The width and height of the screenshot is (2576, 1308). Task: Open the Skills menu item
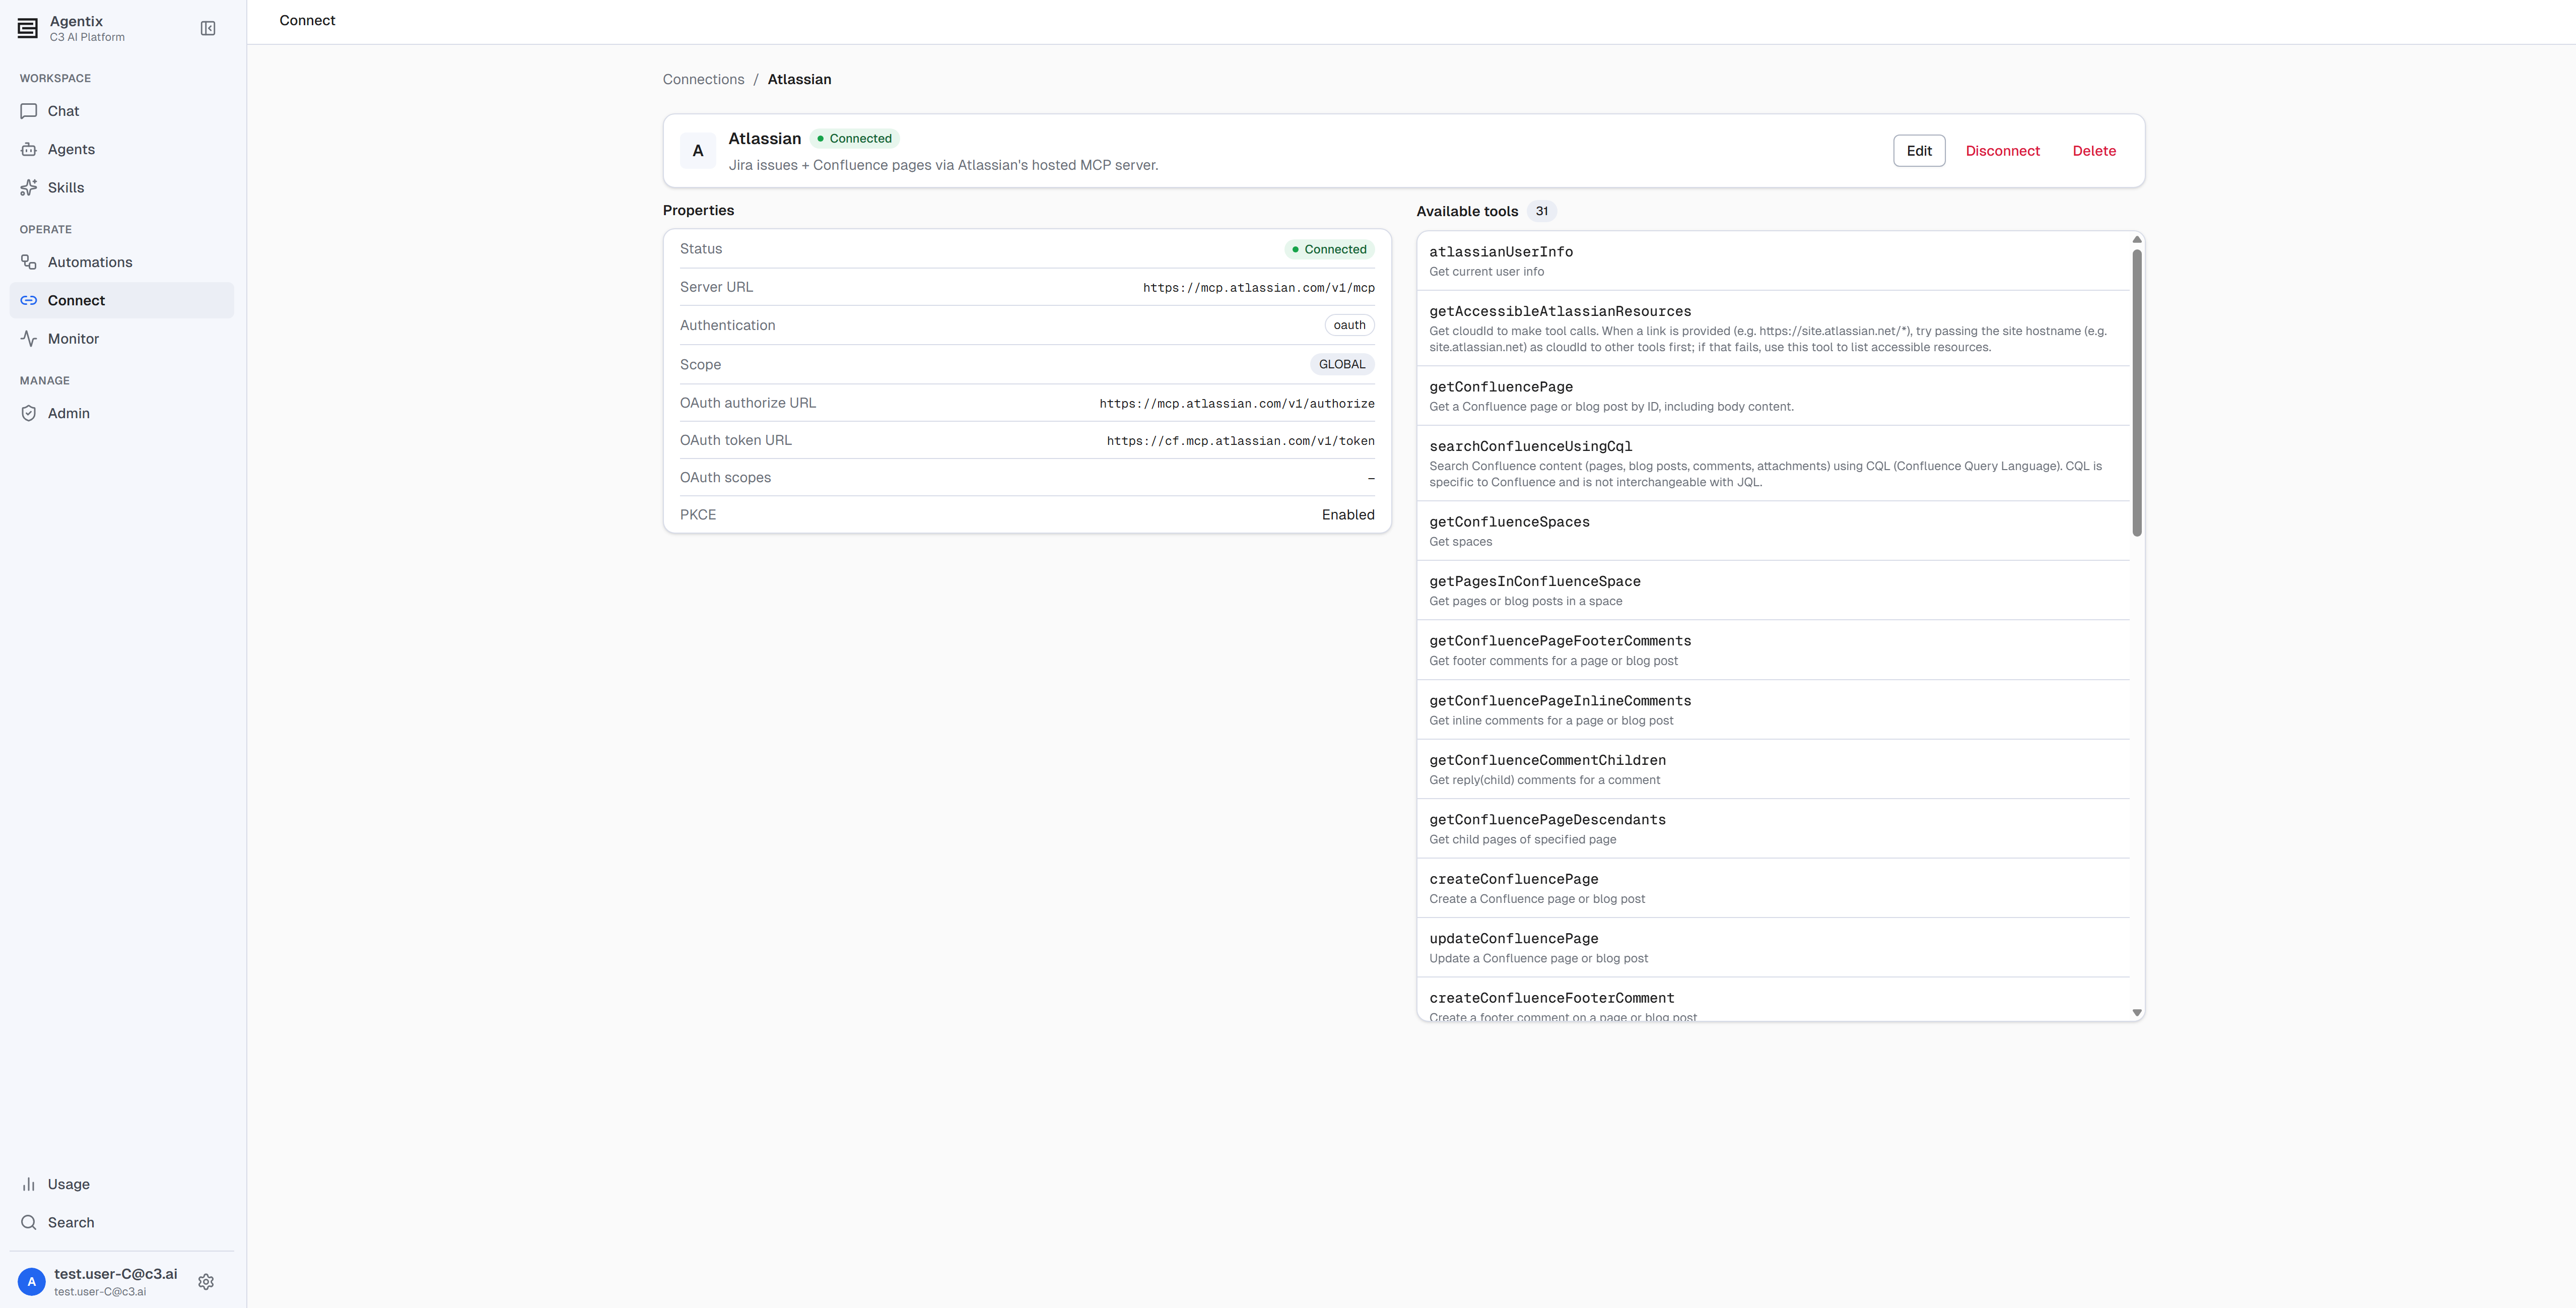pyautogui.click(x=122, y=187)
